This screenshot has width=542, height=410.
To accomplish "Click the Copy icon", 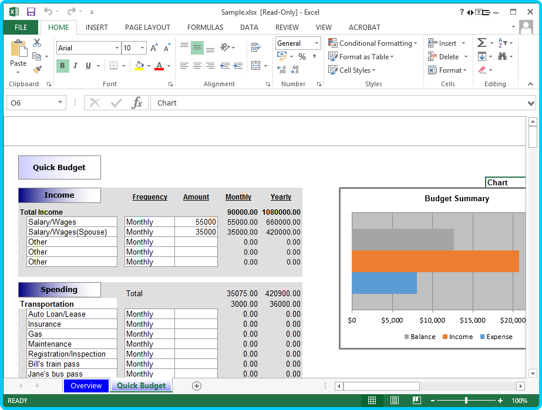I will (36, 56).
